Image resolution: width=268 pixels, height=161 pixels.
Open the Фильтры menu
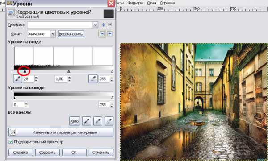tap(135, 3)
